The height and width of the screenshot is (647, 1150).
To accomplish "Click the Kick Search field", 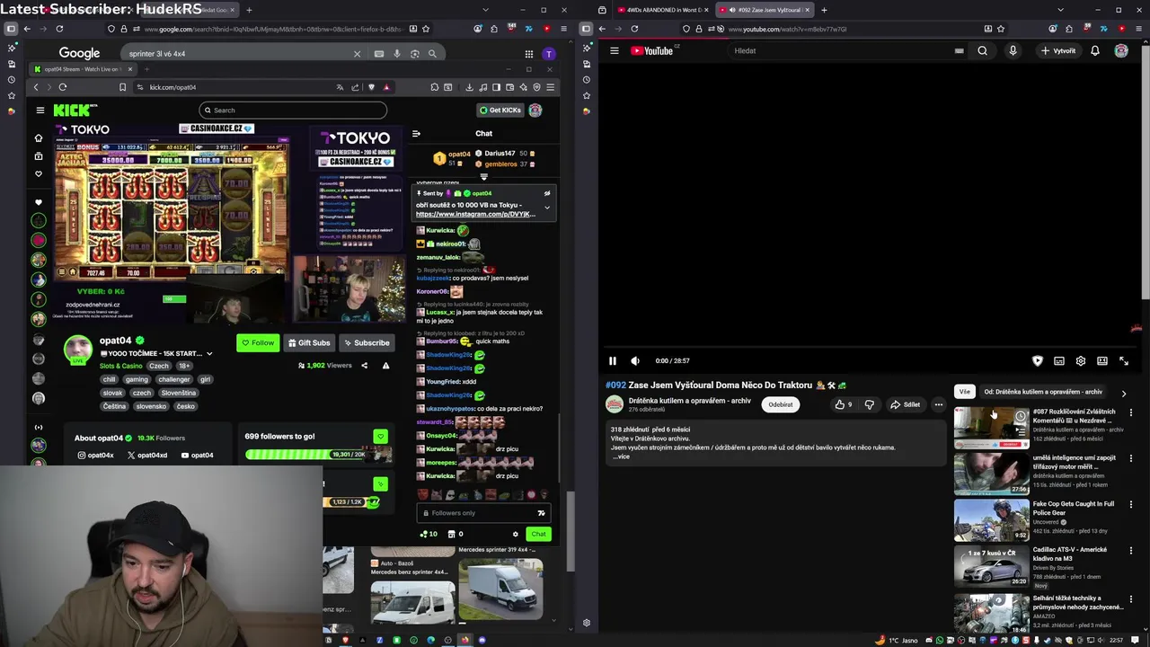I will (293, 110).
